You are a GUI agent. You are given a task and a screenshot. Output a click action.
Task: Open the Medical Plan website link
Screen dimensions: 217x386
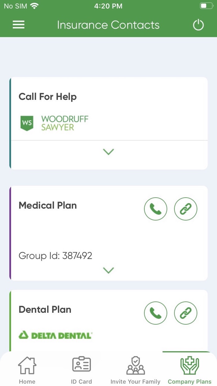pos(186,209)
